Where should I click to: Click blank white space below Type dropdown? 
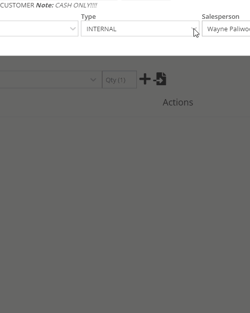(x=140, y=46)
